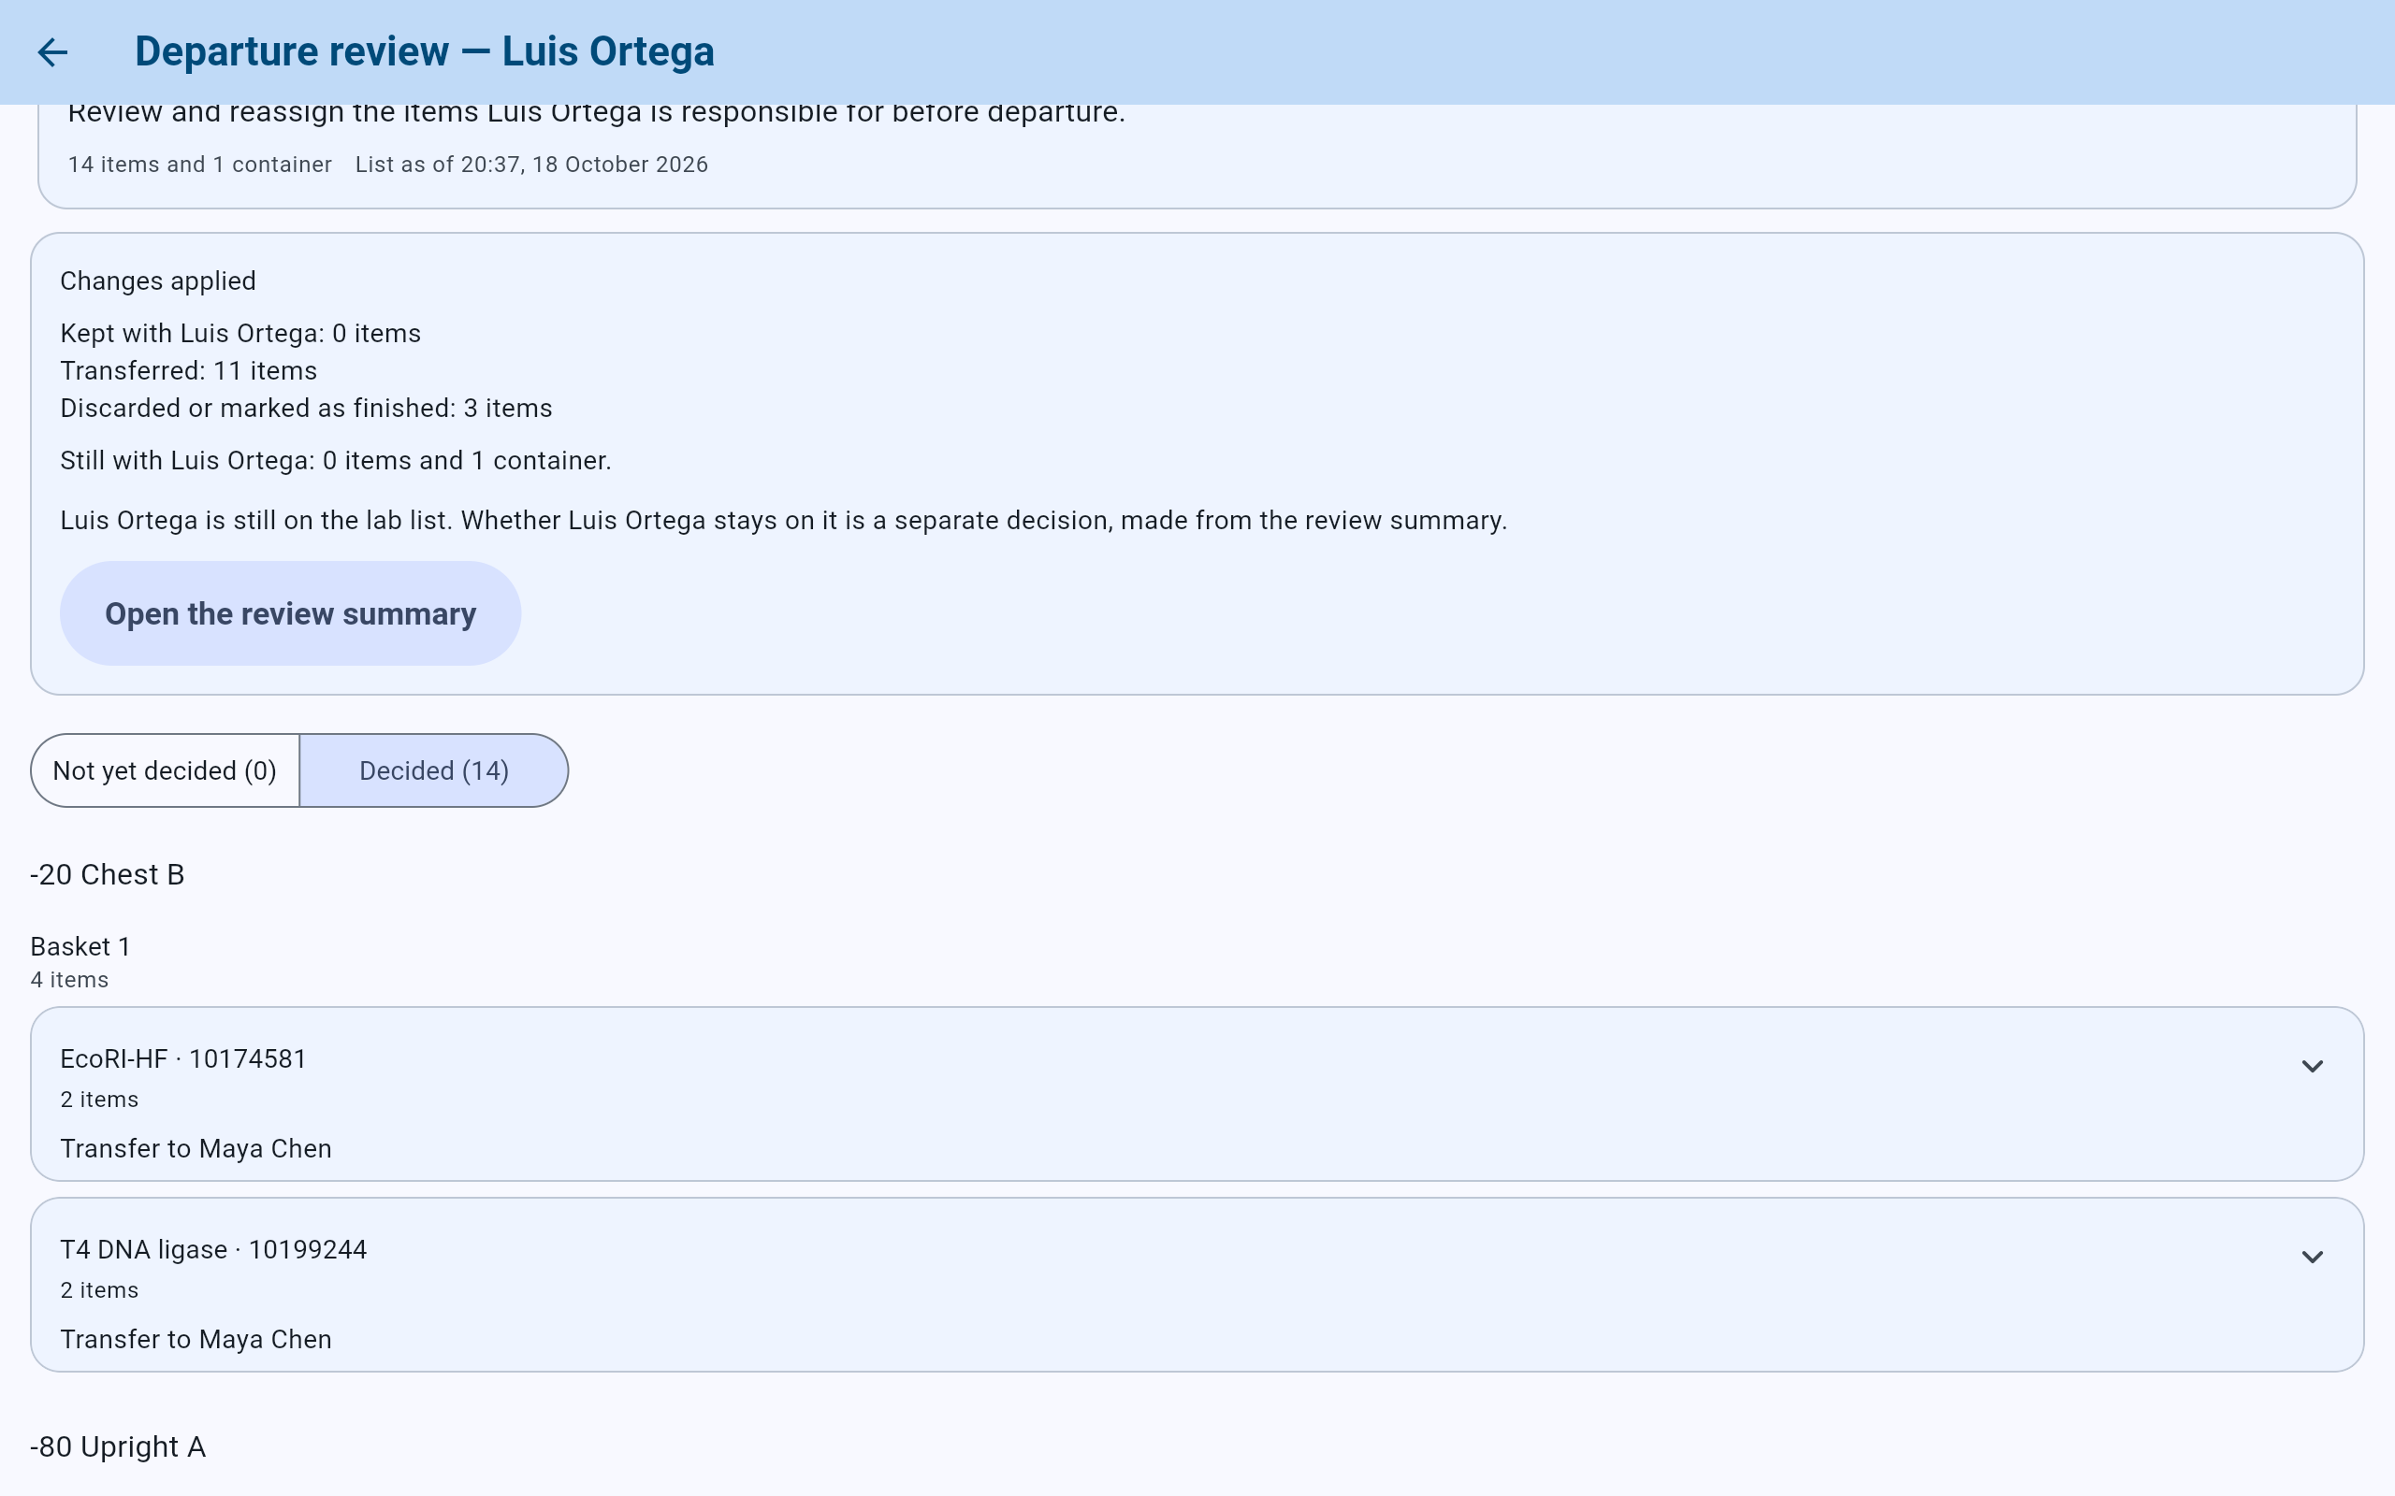2395x1496 pixels.
Task: Click 'Transferred: 11 items' line
Action: 189,371
